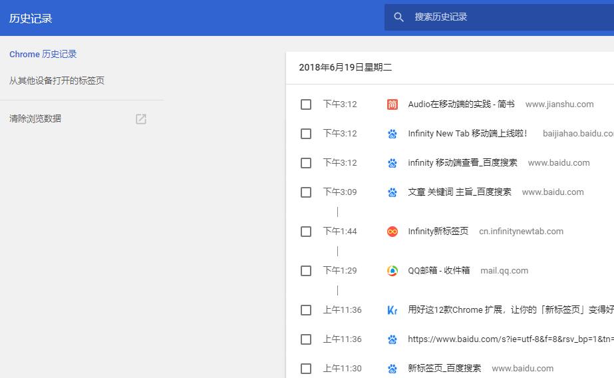Open 清除浏览数据
This screenshot has width=614, height=378.
(35, 118)
